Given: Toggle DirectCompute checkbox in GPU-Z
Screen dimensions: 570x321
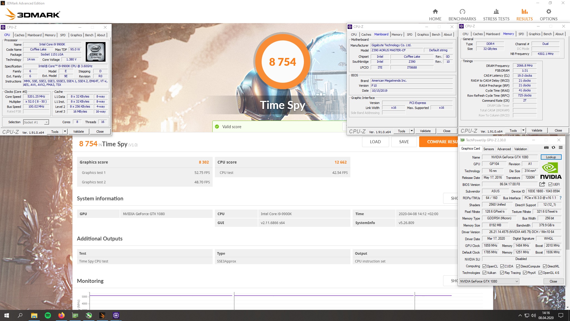Looking at the screenshot, I should pyautogui.click(x=518, y=266).
